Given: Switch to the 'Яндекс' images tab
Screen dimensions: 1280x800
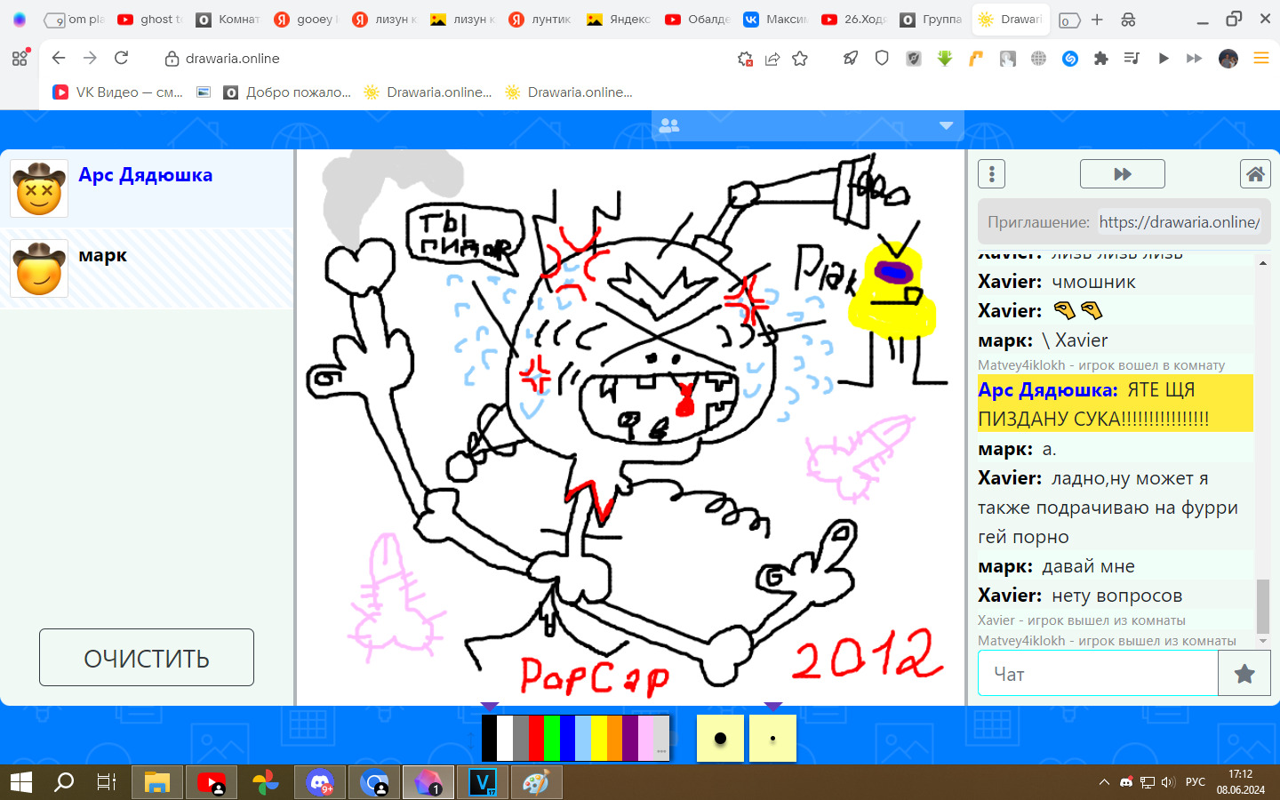Looking at the screenshot, I should (x=620, y=20).
